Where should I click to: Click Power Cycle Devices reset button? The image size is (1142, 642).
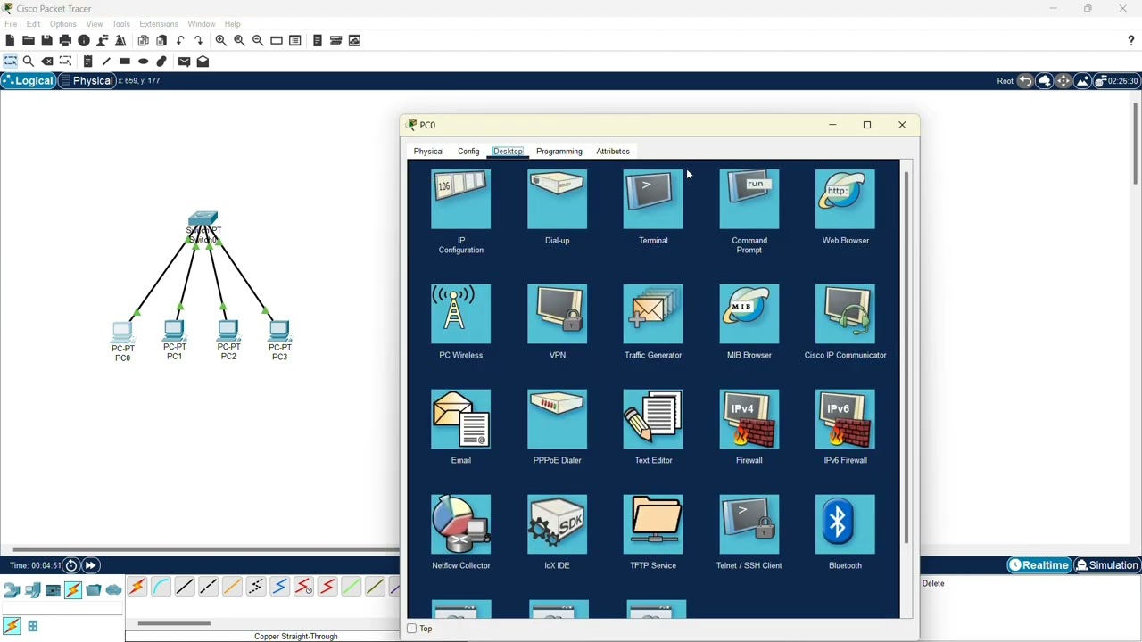(x=71, y=565)
